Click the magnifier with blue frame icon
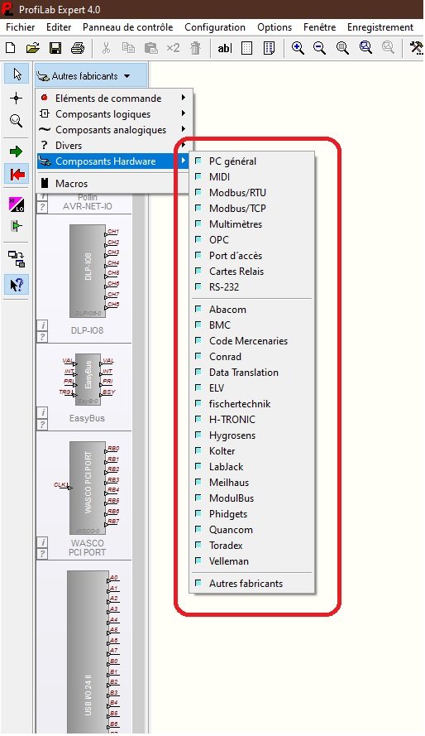Screen dimensions: 425x736 pyautogui.click(x=365, y=48)
